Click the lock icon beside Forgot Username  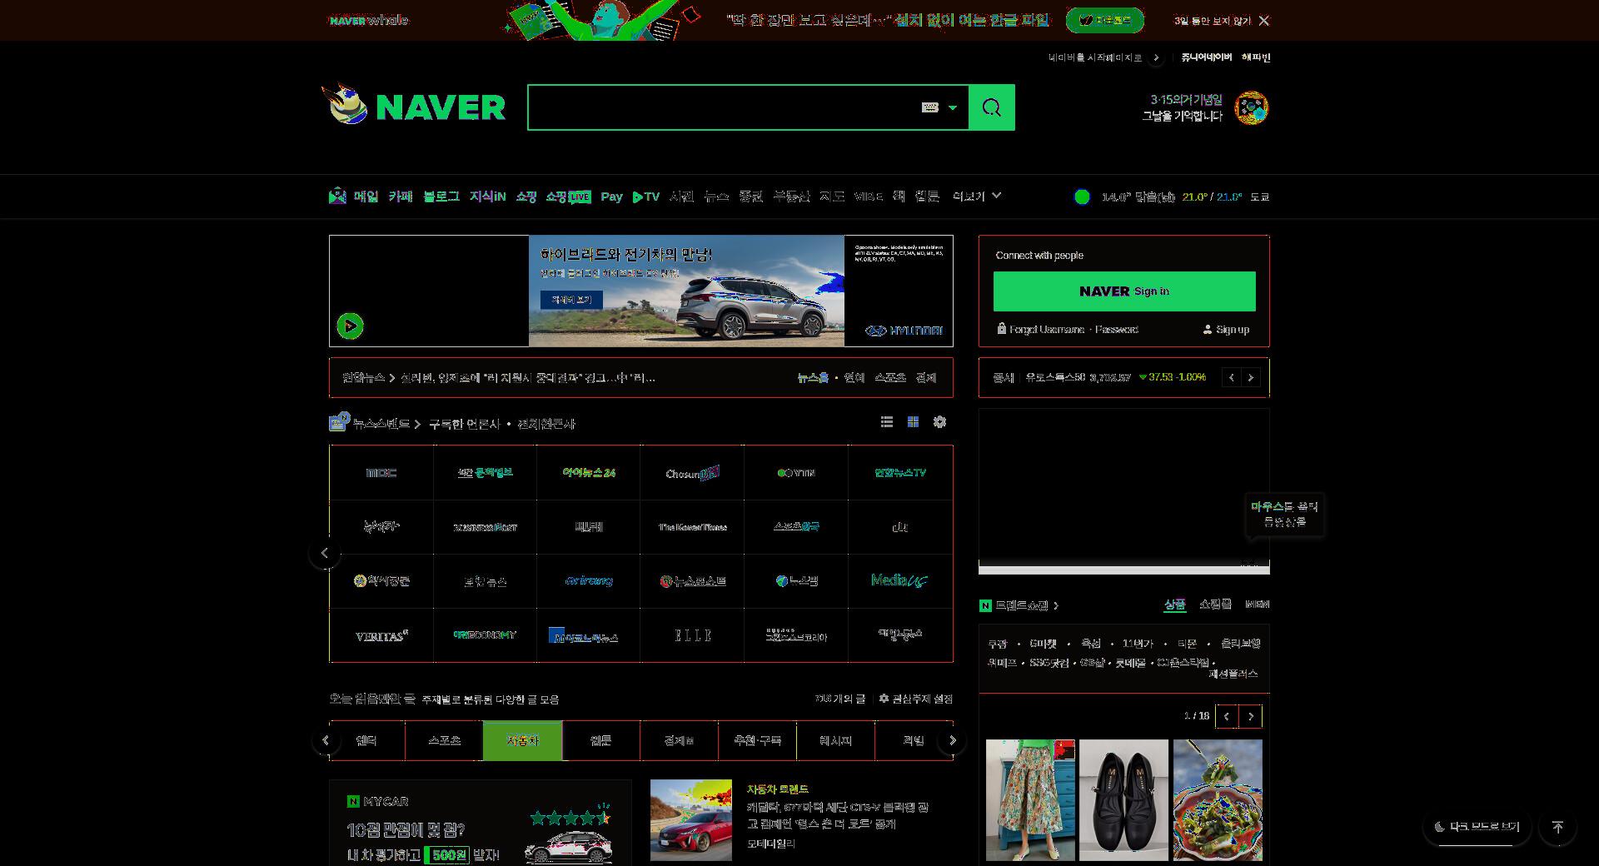click(1002, 329)
